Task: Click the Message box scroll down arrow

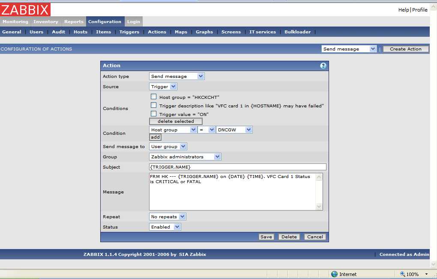Action: [x=319, y=207]
